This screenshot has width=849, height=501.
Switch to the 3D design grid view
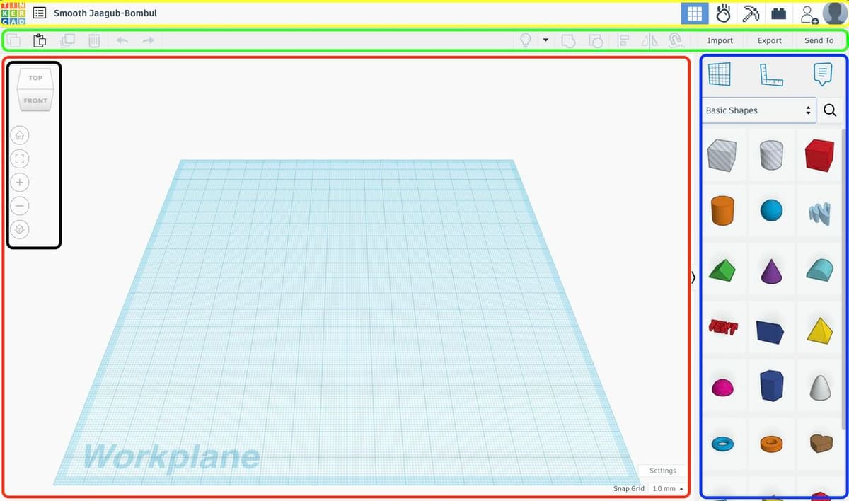tap(695, 13)
